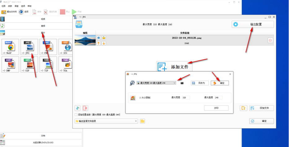
Task: Click the folder icon beside output directory
Action: [142, 121]
